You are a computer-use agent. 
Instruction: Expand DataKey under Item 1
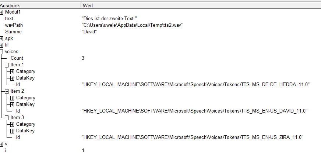pyautogui.click(x=12, y=78)
